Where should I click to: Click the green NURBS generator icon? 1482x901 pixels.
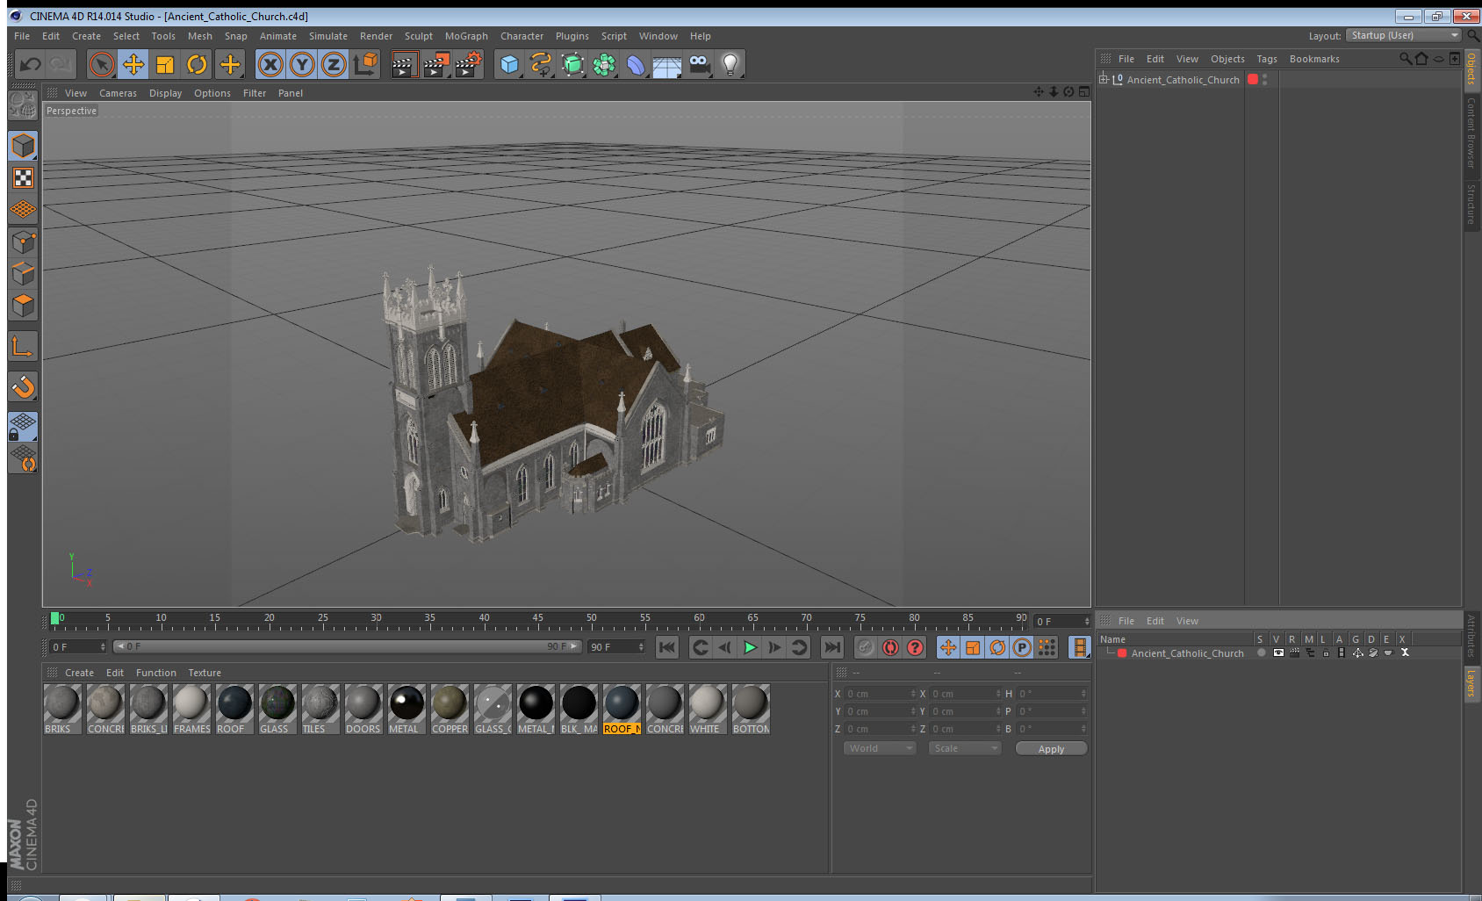572,64
